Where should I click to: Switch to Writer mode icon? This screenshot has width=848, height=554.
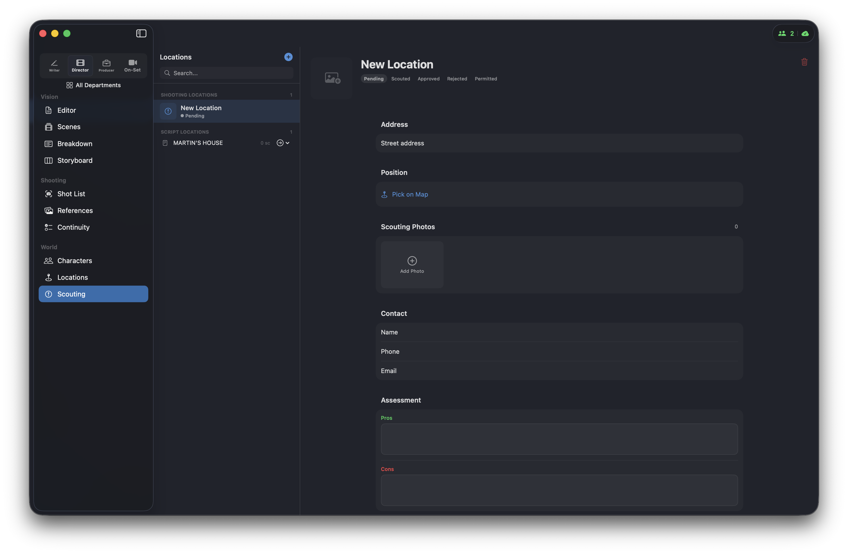(54, 66)
